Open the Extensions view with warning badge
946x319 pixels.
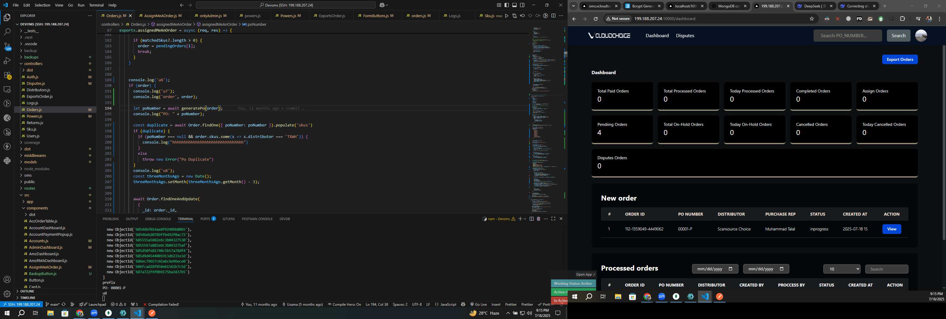pos(7,75)
